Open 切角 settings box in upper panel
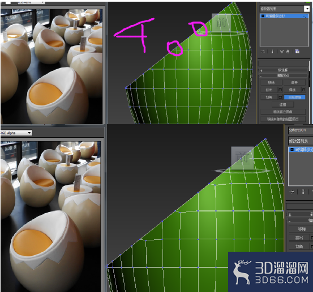313x292 pixels. [x=280, y=97]
